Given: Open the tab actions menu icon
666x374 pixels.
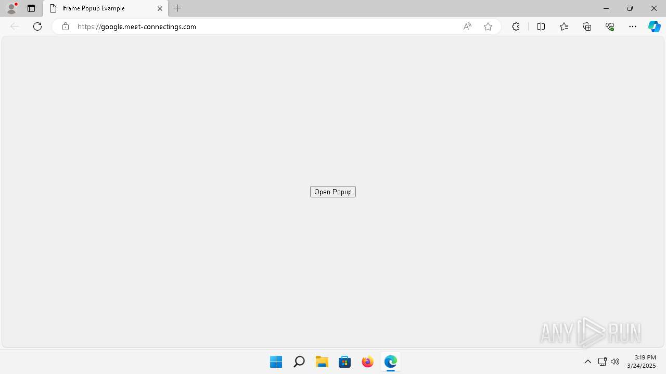Looking at the screenshot, I should click(31, 8).
